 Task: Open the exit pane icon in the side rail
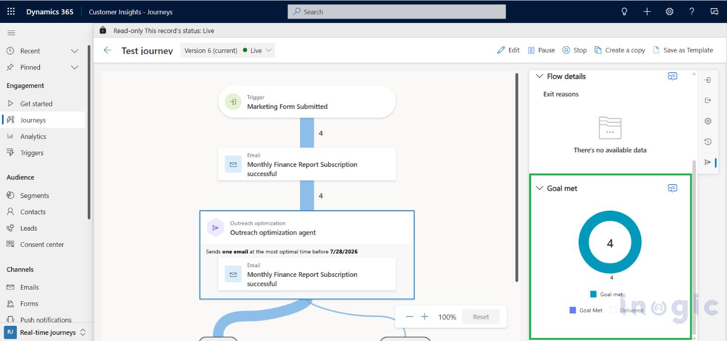[x=708, y=100]
